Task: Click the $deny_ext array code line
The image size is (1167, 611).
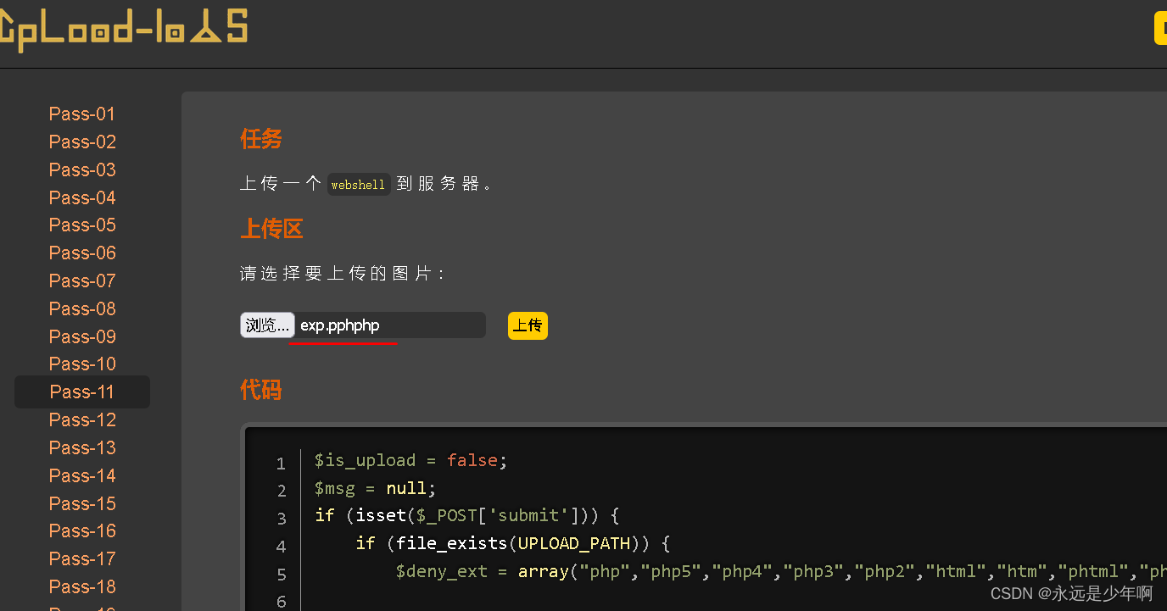Action: pyautogui.click(x=781, y=571)
